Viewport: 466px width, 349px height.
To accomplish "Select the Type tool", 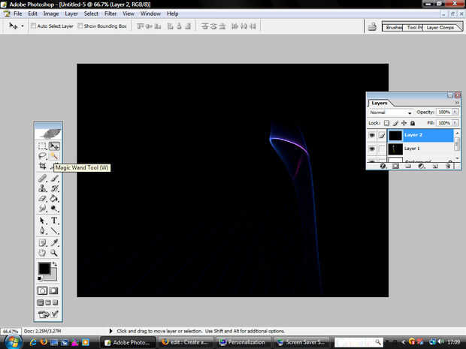I will point(54,221).
